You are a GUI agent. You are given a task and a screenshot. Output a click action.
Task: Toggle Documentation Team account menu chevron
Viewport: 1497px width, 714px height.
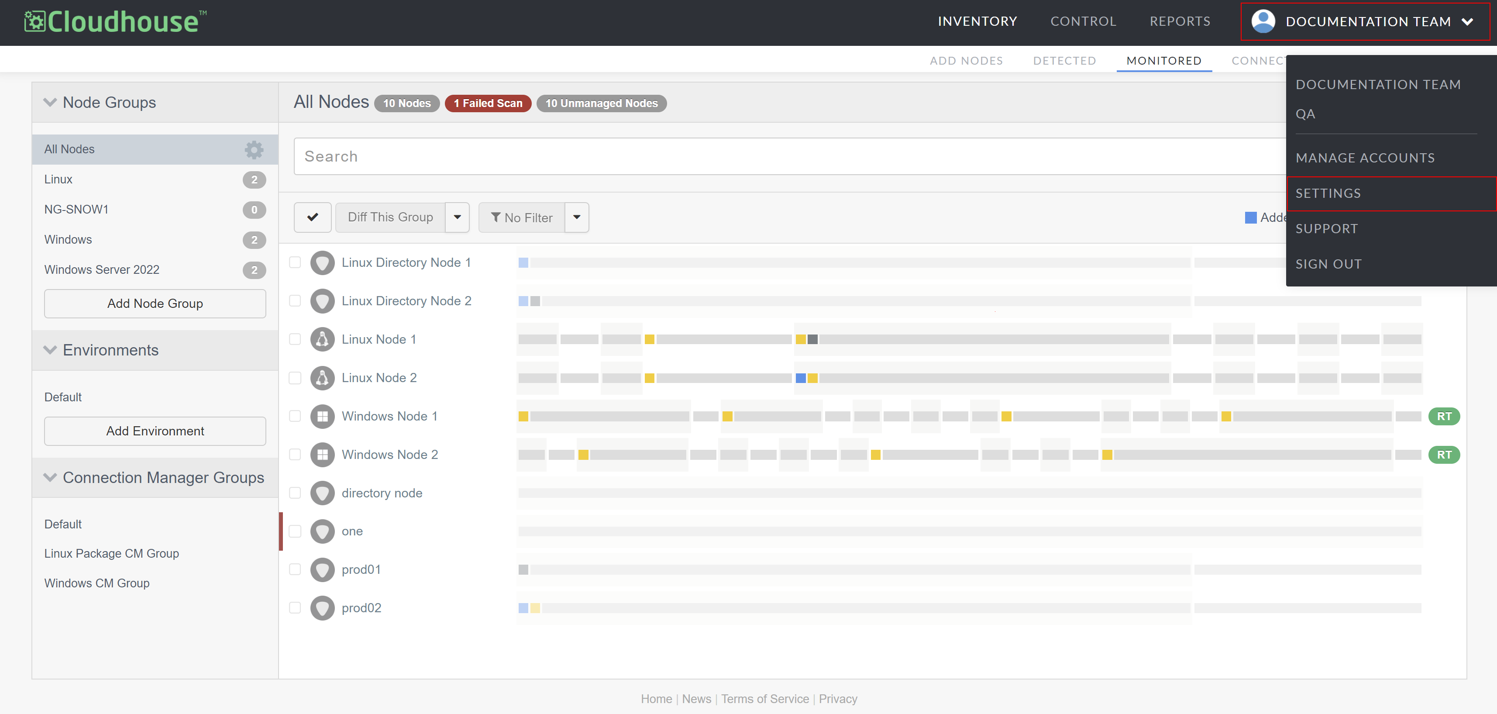point(1467,22)
